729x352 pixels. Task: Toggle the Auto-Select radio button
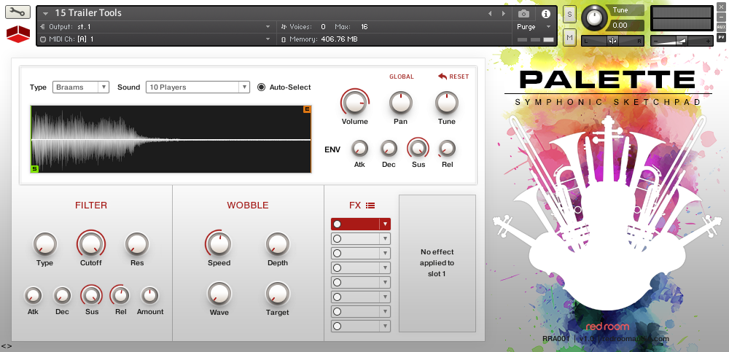[x=261, y=87]
